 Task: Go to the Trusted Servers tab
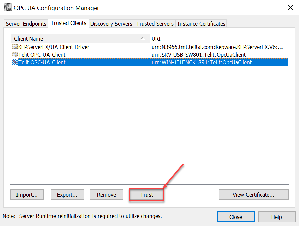[155, 24]
